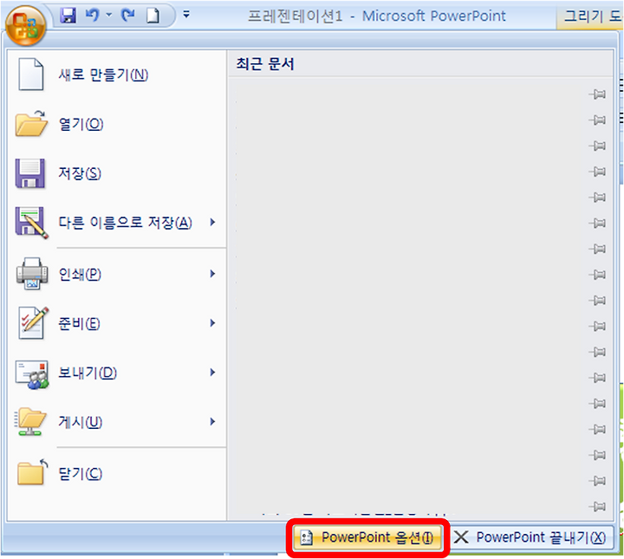Image resolution: width=624 pixels, height=559 pixels.
Task: Expand the 다른 이름으로 저장 submenu arrow
Action: point(213,222)
